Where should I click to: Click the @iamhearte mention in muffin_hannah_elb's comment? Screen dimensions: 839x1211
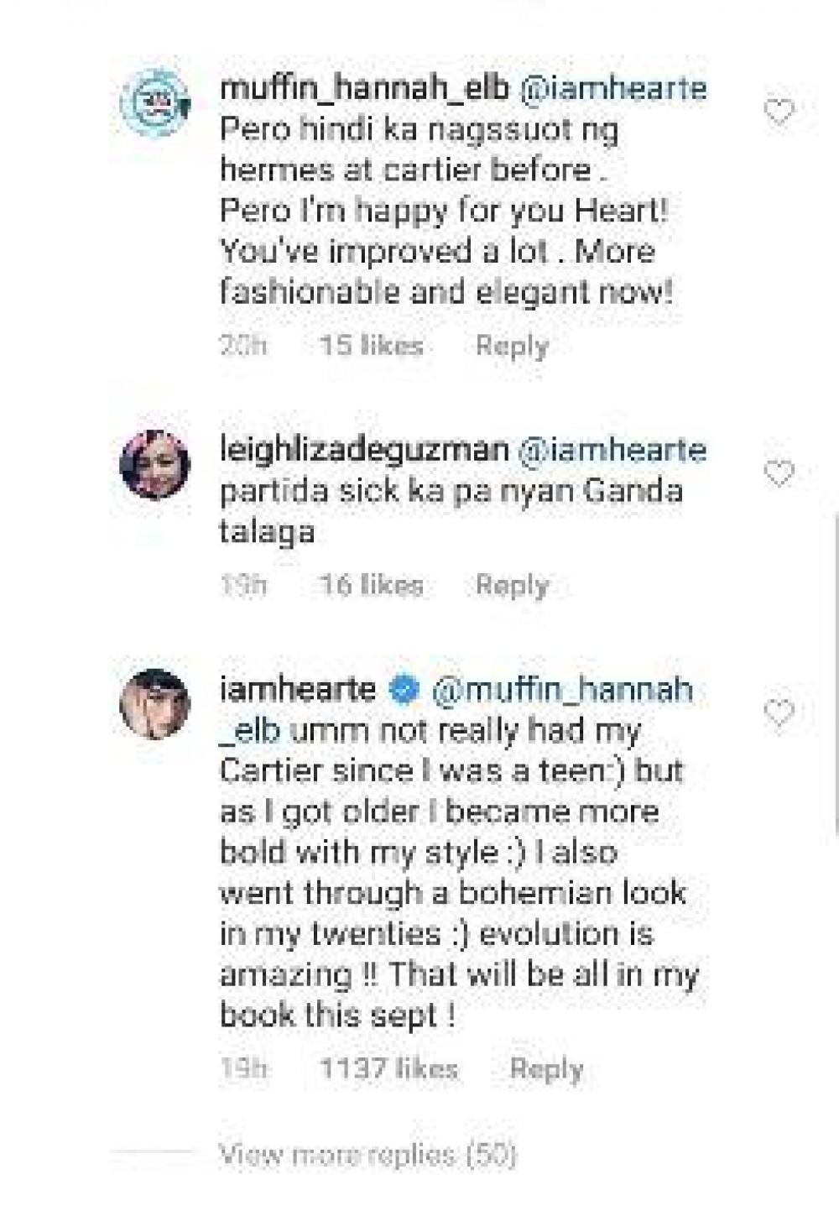tap(614, 89)
